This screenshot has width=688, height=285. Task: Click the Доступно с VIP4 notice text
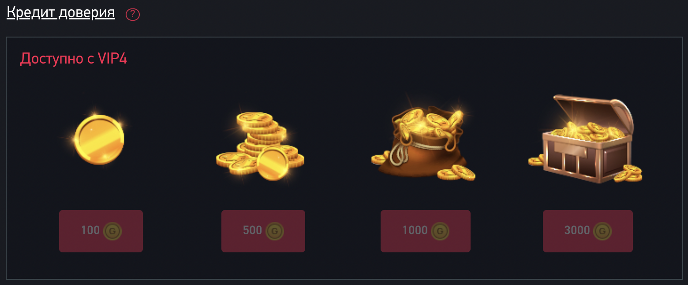[x=74, y=59]
